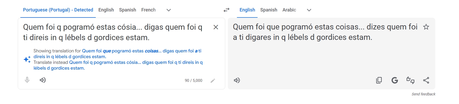The image size is (459, 104).
Task: Save translation with the star
Action: (426, 27)
